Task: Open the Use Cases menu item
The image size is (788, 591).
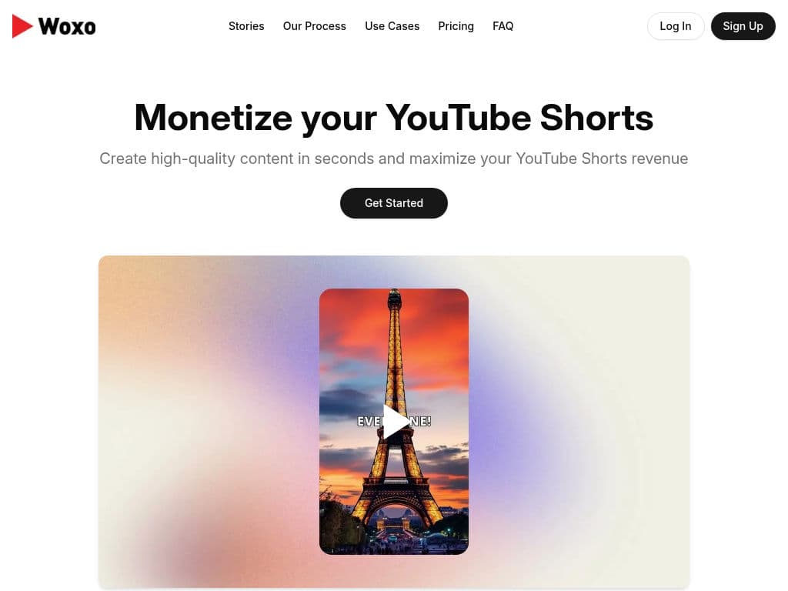Action: [x=392, y=26]
